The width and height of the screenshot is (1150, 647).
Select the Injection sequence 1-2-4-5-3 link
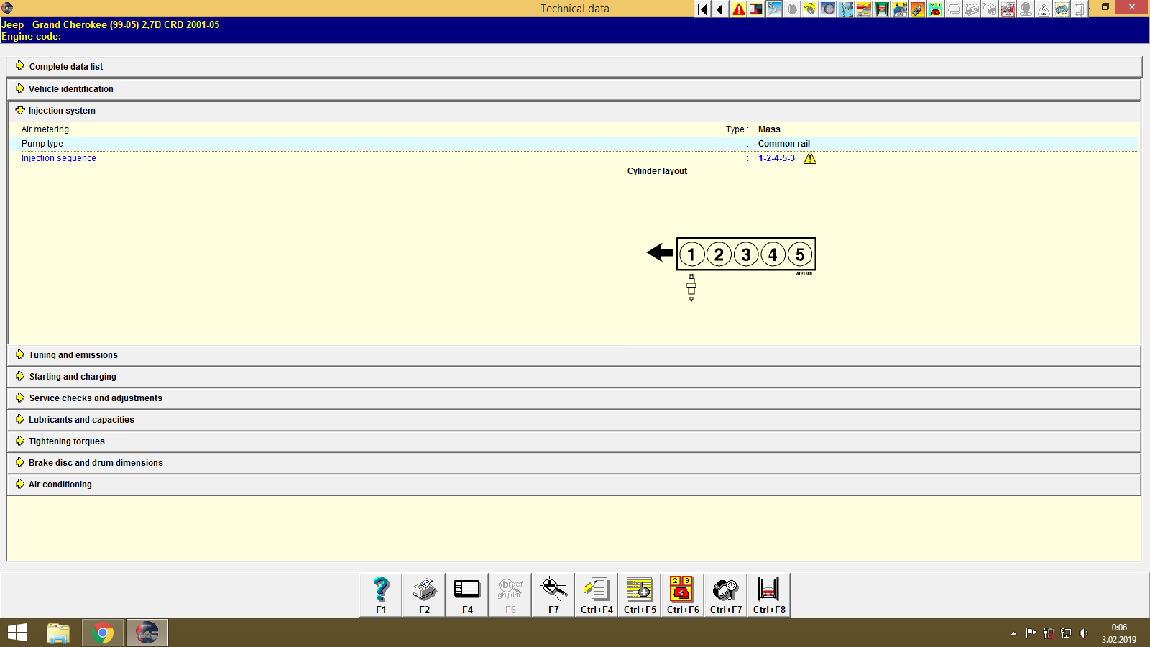(x=776, y=157)
